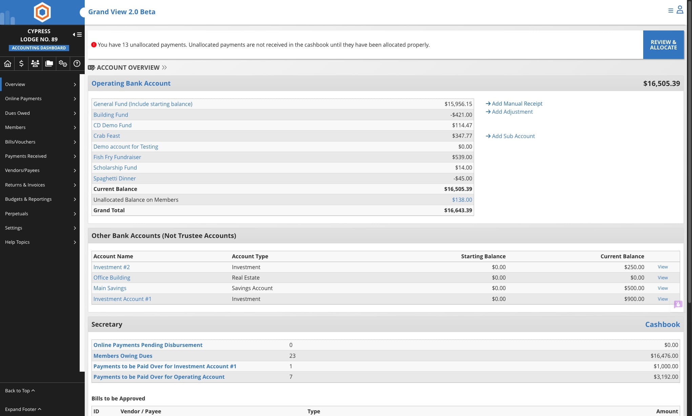692x416 pixels.
Task: Click Back to Top in sidebar
Action: pos(20,391)
